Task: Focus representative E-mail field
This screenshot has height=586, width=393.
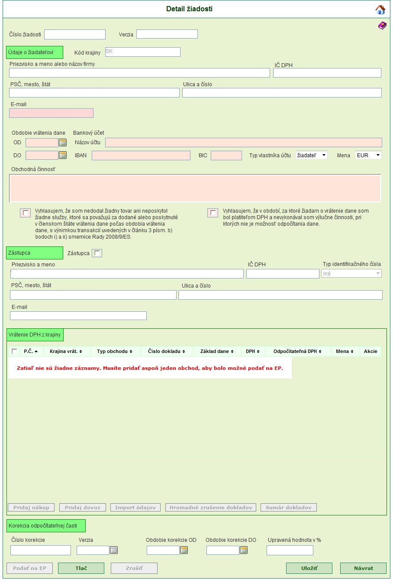Action: (x=78, y=316)
